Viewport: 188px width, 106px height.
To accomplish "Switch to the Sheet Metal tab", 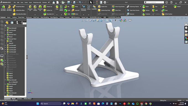I will click(21, 17).
